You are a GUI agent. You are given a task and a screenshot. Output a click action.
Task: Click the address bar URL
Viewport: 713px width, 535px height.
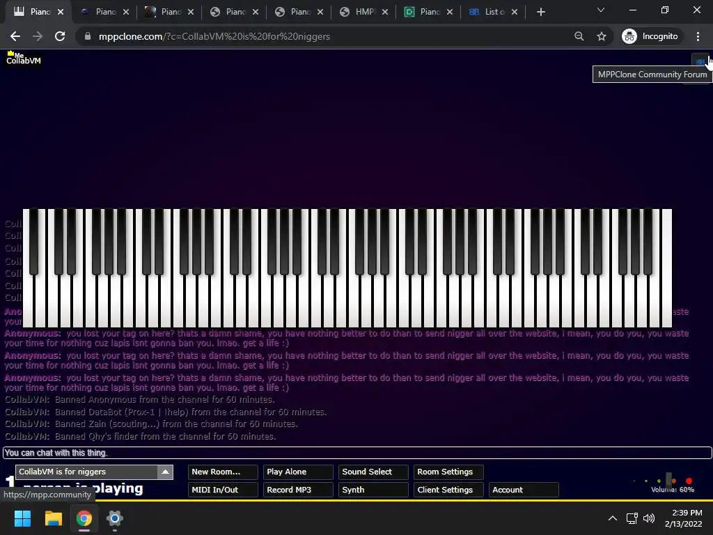coord(214,36)
